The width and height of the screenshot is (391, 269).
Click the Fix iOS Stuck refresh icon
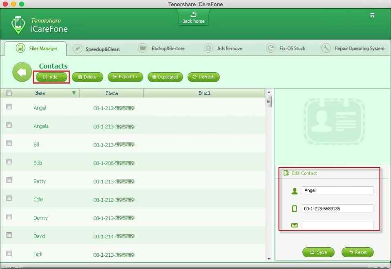click(x=270, y=48)
